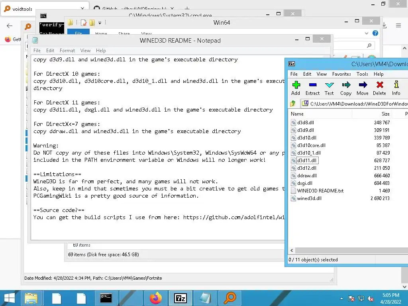Select d3d9.dll in 7-Zip list
This screenshot has height=306, width=408.
306,130
